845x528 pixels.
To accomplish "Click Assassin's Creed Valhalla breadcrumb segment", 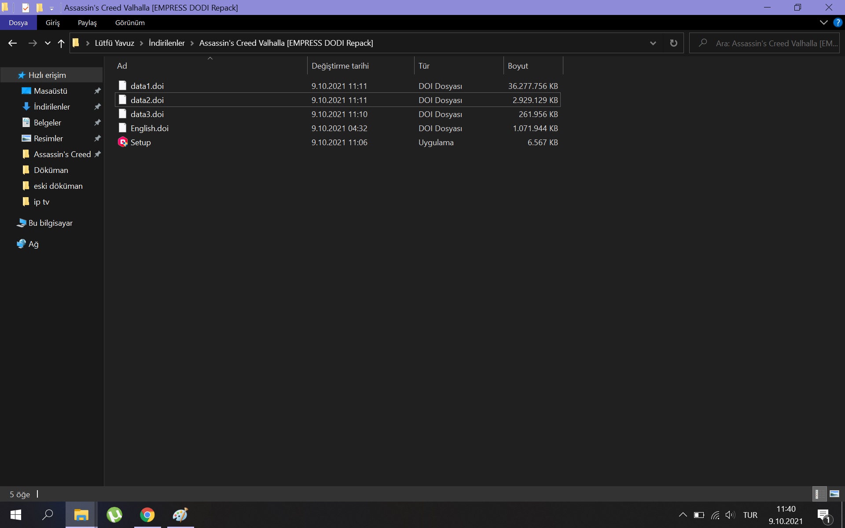I will 286,43.
